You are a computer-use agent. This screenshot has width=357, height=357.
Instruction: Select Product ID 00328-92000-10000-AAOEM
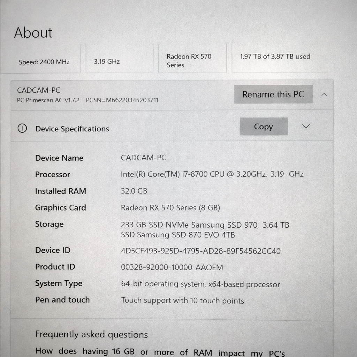click(x=172, y=267)
